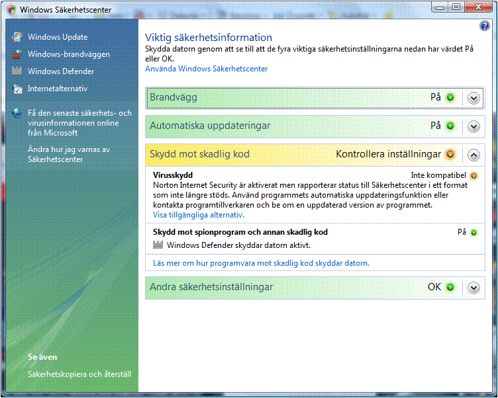498x398 pixels.
Task: Maximize the Windows Säkerhetscenter window
Action: coord(456,7)
